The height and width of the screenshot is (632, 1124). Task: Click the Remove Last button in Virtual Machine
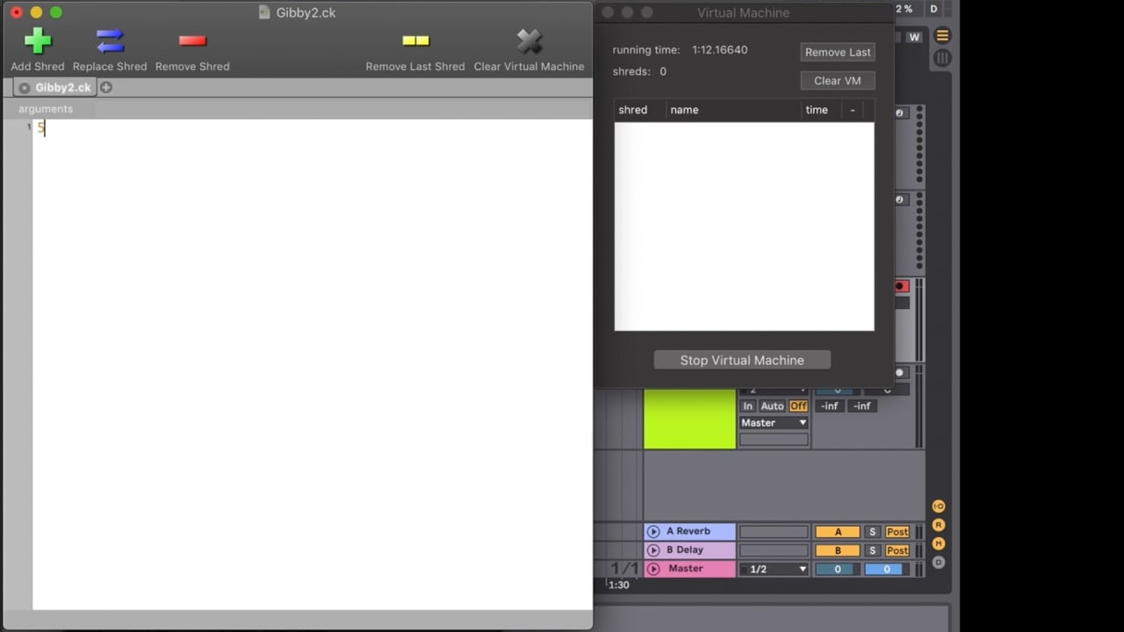tap(838, 52)
